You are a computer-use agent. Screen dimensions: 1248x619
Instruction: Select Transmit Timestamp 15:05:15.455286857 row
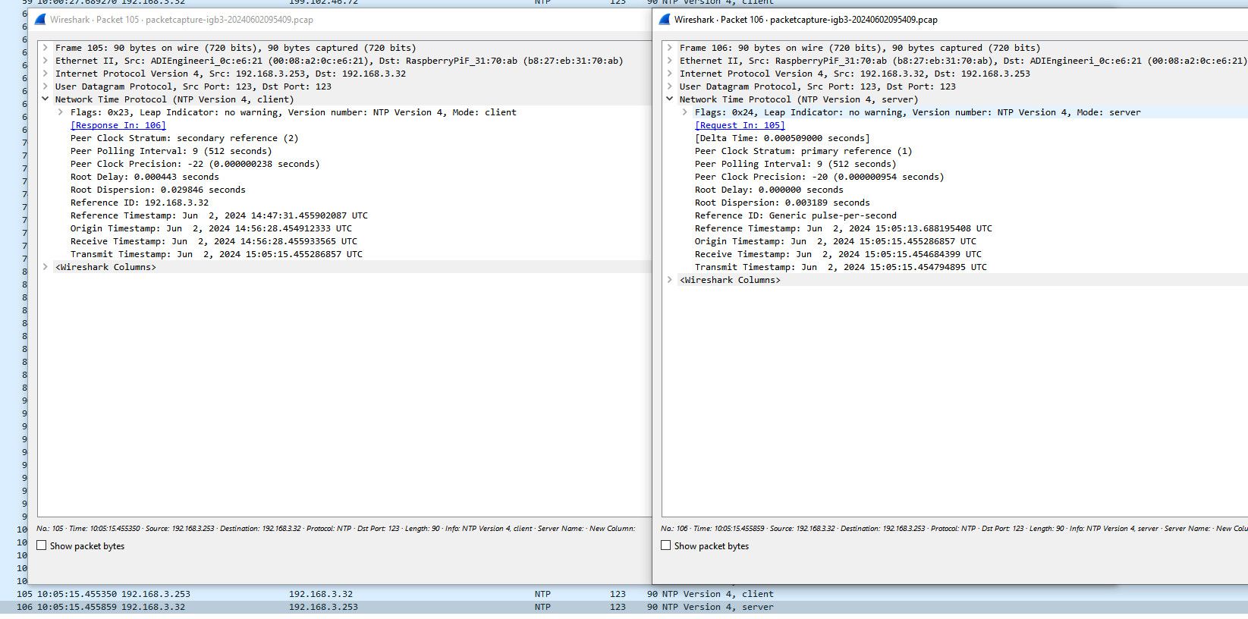click(x=216, y=254)
